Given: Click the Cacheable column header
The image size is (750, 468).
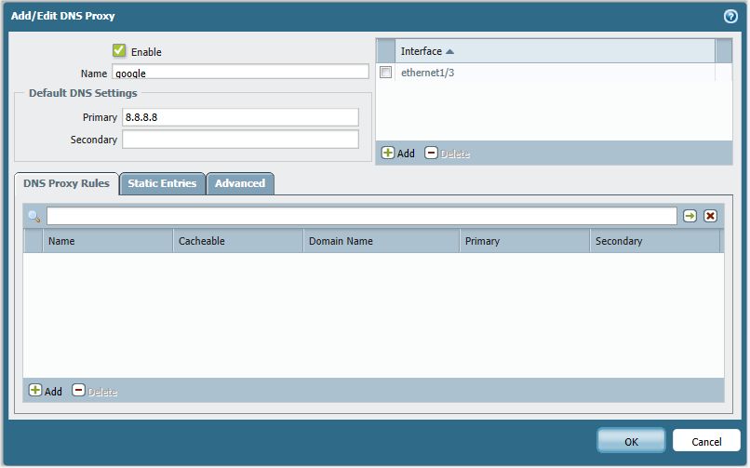Looking at the screenshot, I should (237, 241).
